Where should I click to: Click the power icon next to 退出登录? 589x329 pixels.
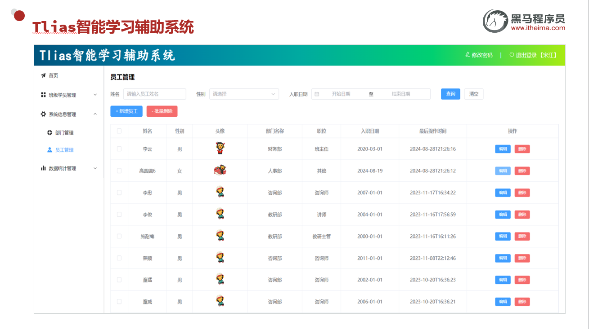(x=511, y=55)
